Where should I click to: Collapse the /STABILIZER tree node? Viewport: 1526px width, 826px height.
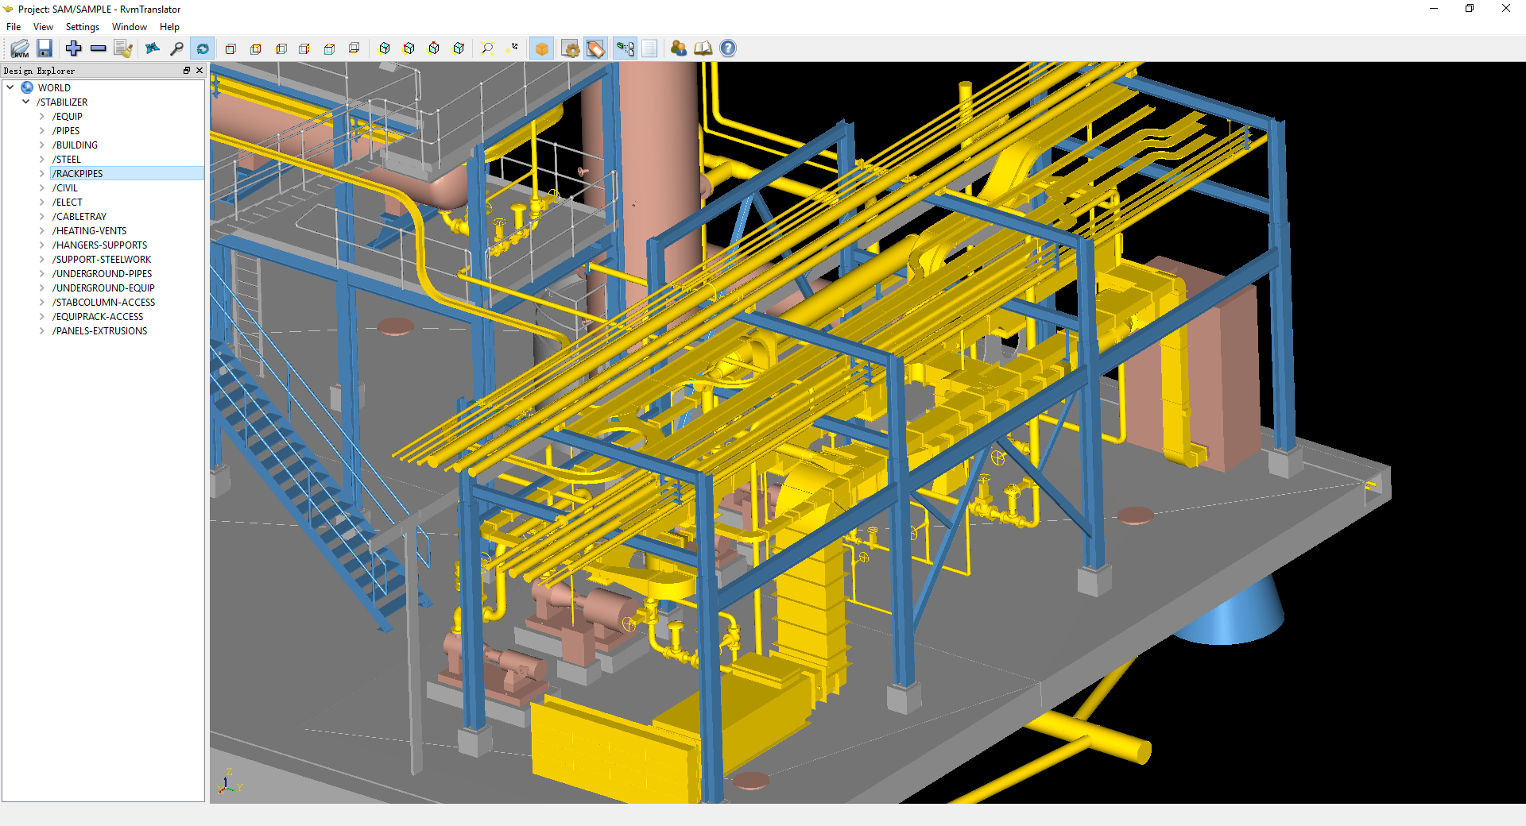(26, 102)
